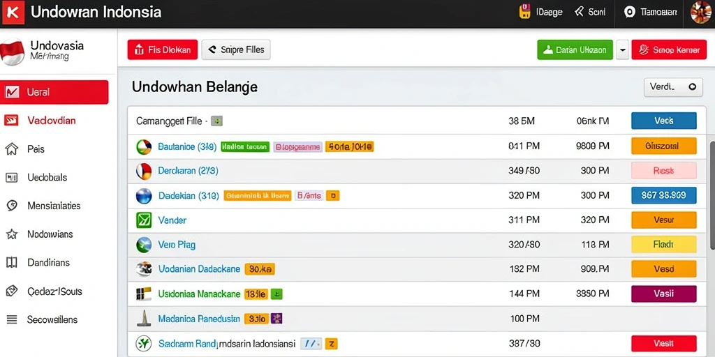The image size is (715, 357).
Task: Click small icon next to Camanggert Fille
Action: [217, 121]
